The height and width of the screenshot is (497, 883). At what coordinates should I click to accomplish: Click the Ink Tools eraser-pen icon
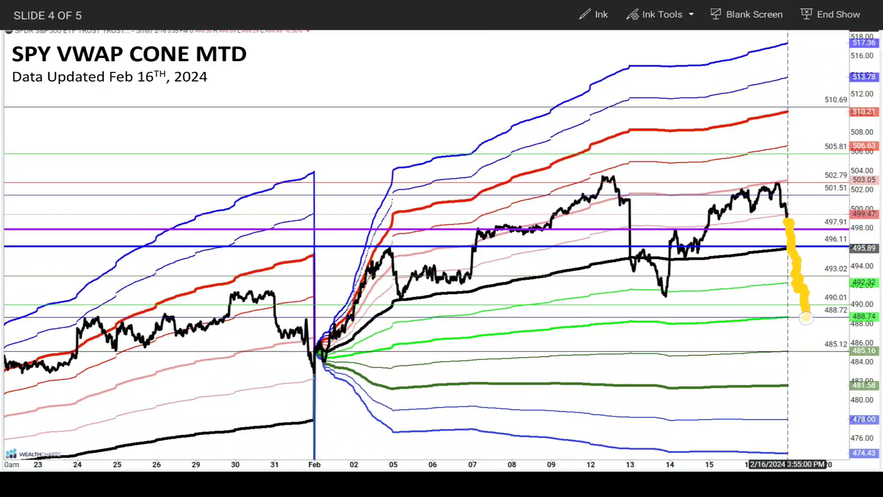pyautogui.click(x=632, y=14)
